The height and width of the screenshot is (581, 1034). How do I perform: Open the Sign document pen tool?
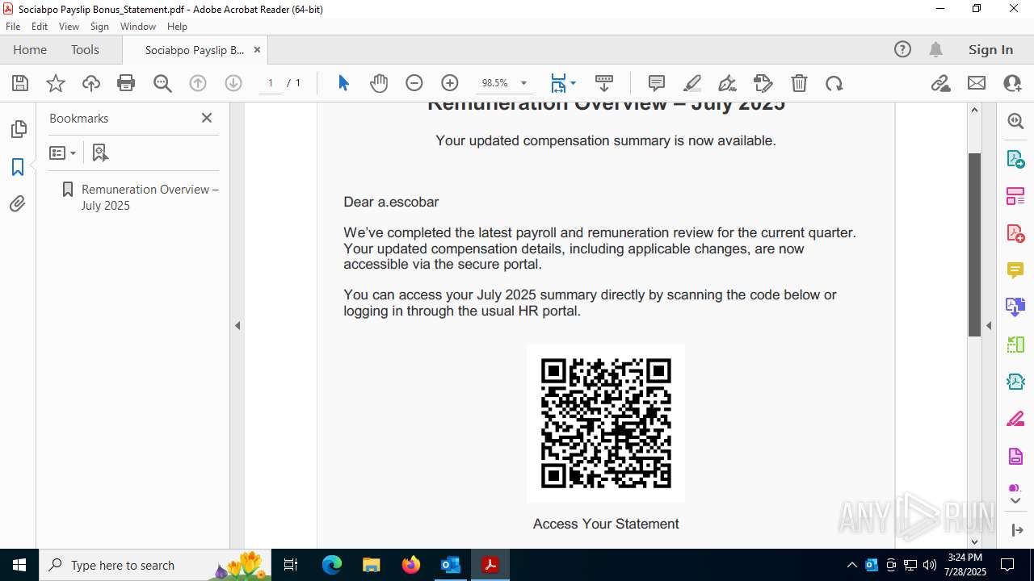pyautogui.click(x=728, y=83)
